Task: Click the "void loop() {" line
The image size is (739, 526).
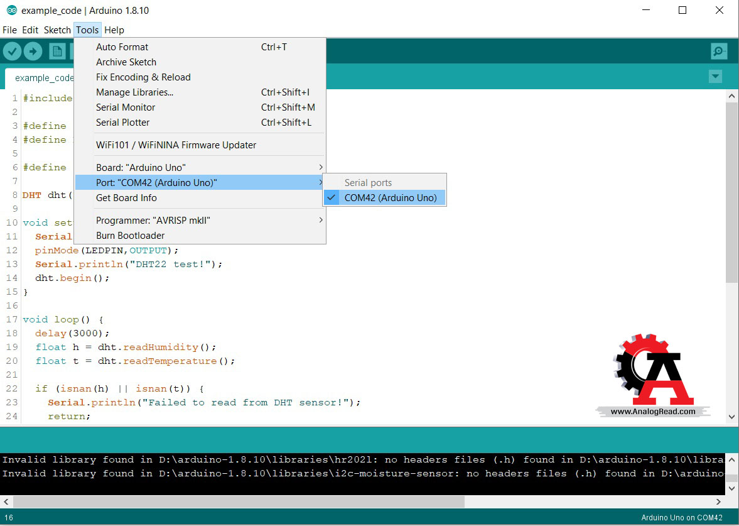Action: (63, 319)
